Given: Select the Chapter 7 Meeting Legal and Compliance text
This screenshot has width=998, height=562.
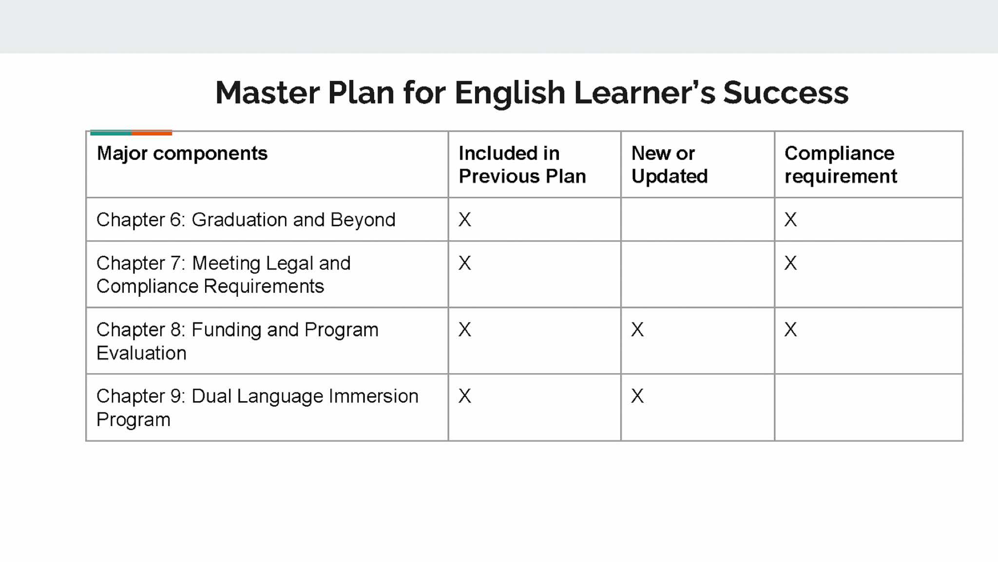Looking at the screenshot, I should (x=223, y=274).
